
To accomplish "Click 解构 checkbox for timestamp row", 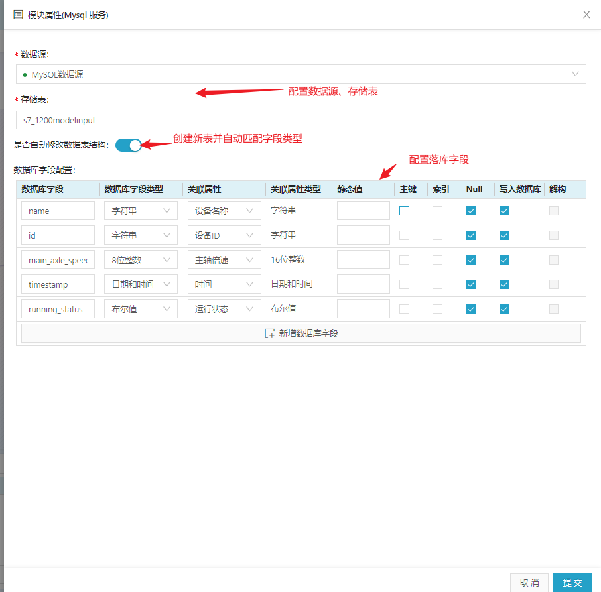I will 553,284.
